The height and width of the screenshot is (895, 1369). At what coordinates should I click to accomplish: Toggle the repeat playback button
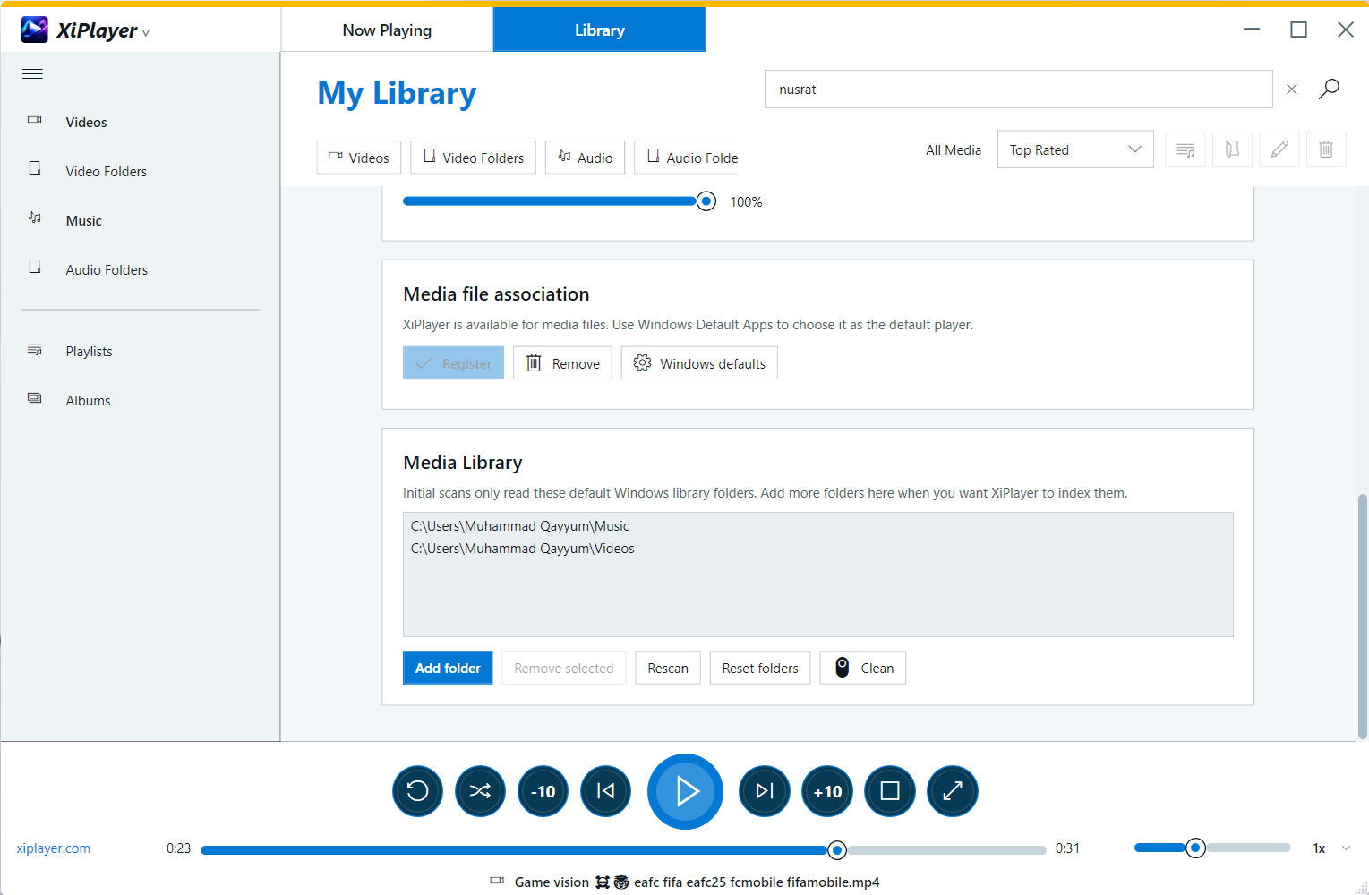point(417,791)
